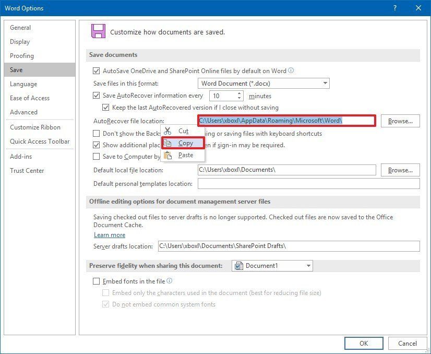431x354 pixels.
Task: Choose Paste from the context menu
Action: [185, 155]
